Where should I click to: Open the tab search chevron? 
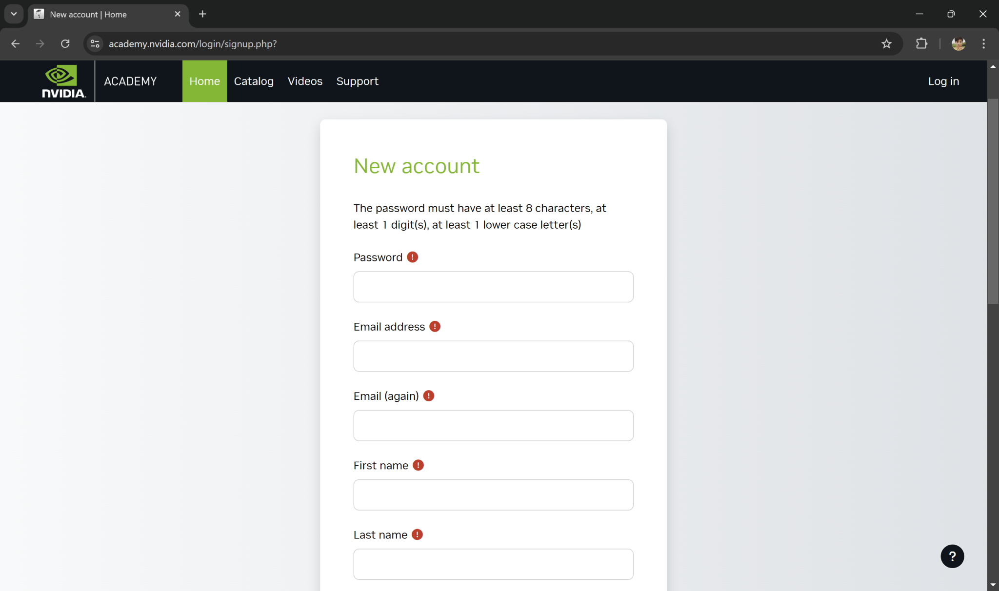pyautogui.click(x=14, y=14)
